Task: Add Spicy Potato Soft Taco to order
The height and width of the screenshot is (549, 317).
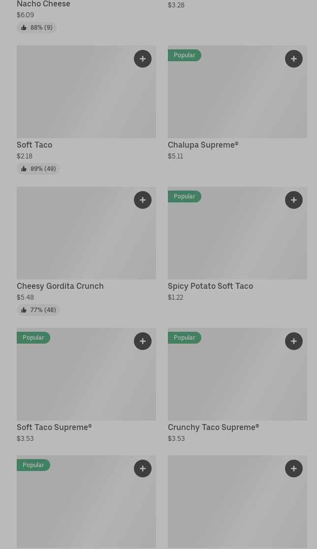Action: pyautogui.click(x=294, y=200)
